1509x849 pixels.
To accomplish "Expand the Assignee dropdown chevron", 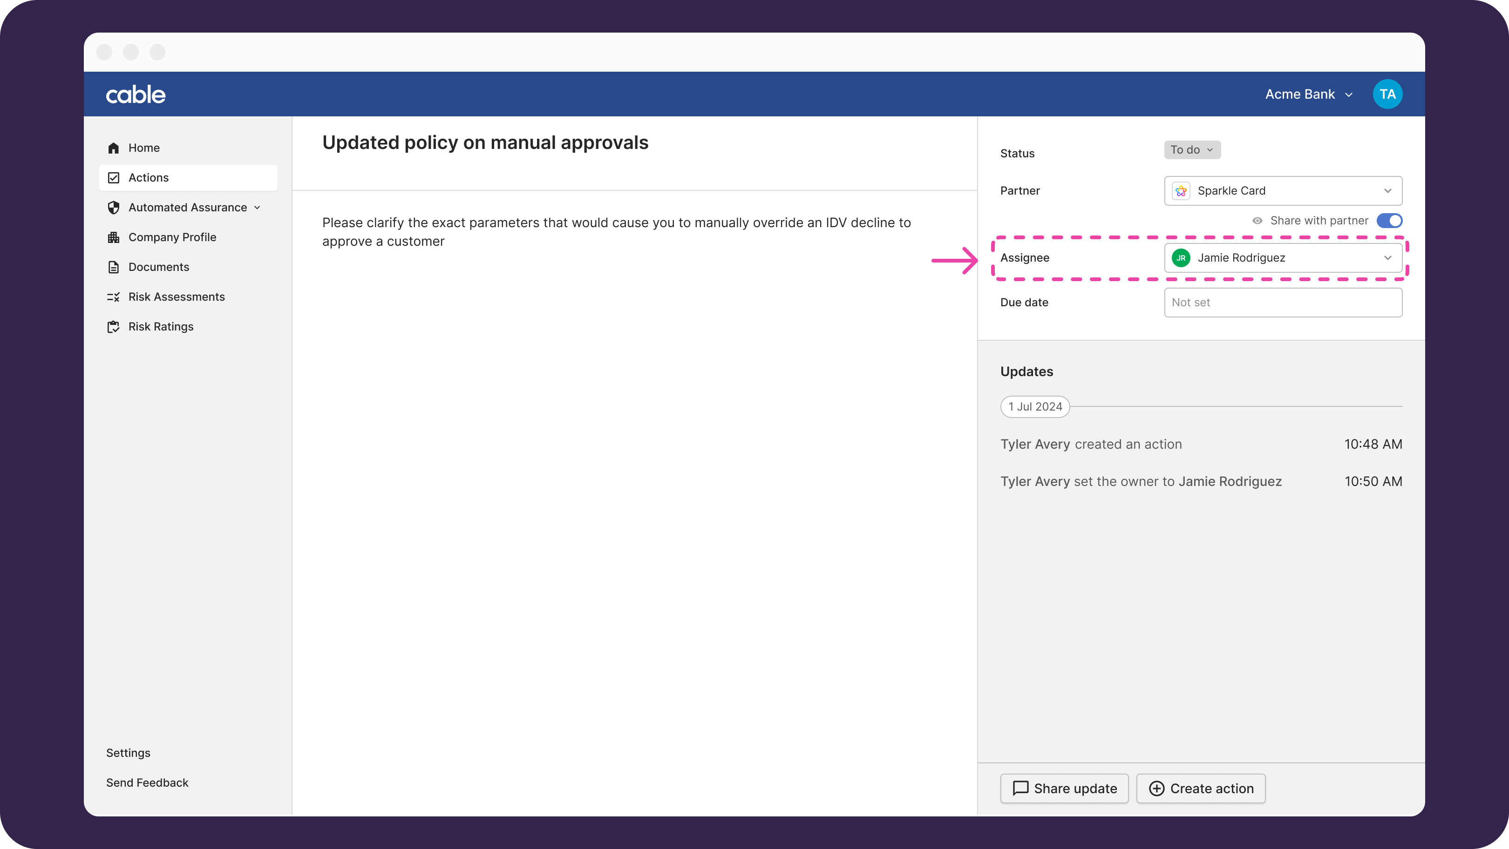I will pyautogui.click(x=1387, y=258).
